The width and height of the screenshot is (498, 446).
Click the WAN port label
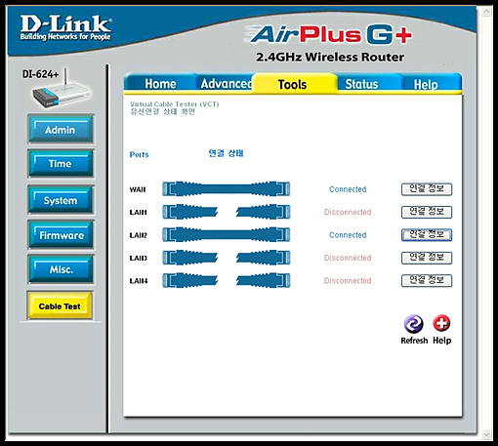[x=138, y=189]
